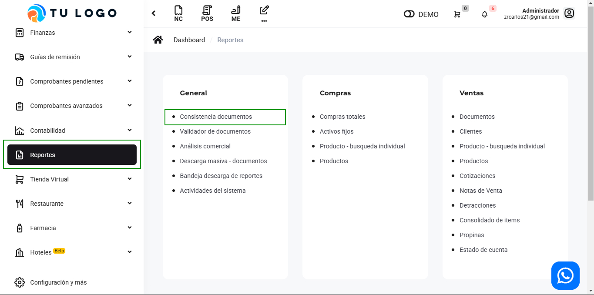
Task: Open Compras totales report link
Action: (342, 117)
